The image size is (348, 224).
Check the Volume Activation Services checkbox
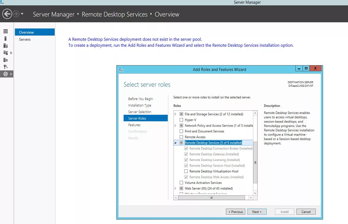tap(181, 183)
